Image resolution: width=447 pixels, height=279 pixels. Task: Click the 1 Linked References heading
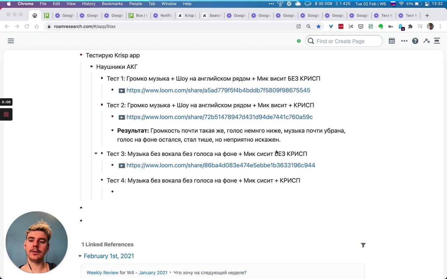coord(108,244)
